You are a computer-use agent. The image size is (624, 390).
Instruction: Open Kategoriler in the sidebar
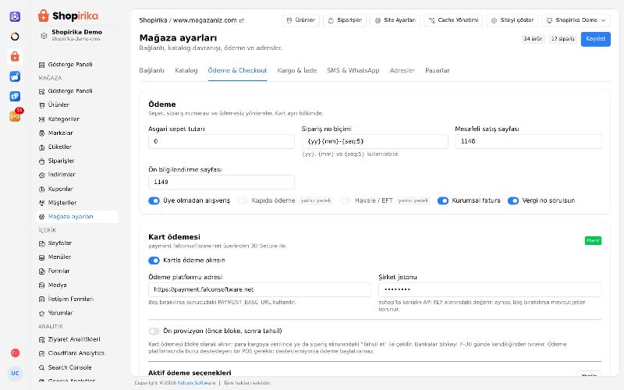(77, 119)
